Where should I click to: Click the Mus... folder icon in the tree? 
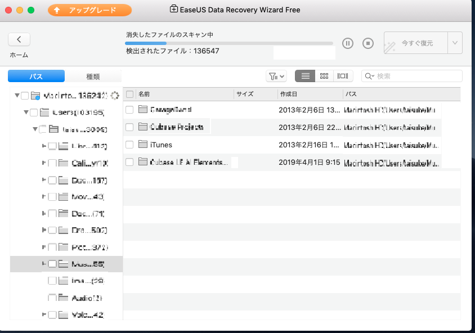click(x=63, y=264)
